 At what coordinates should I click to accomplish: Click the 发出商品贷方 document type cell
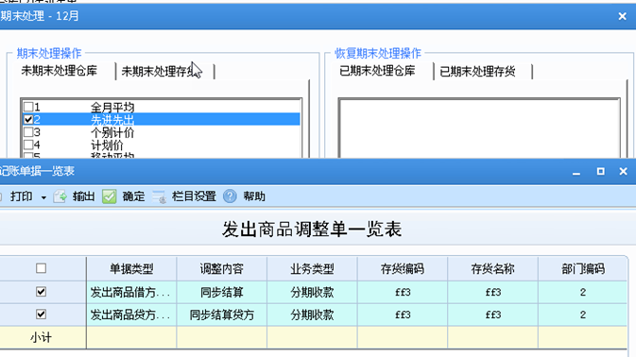click(131, 314)
